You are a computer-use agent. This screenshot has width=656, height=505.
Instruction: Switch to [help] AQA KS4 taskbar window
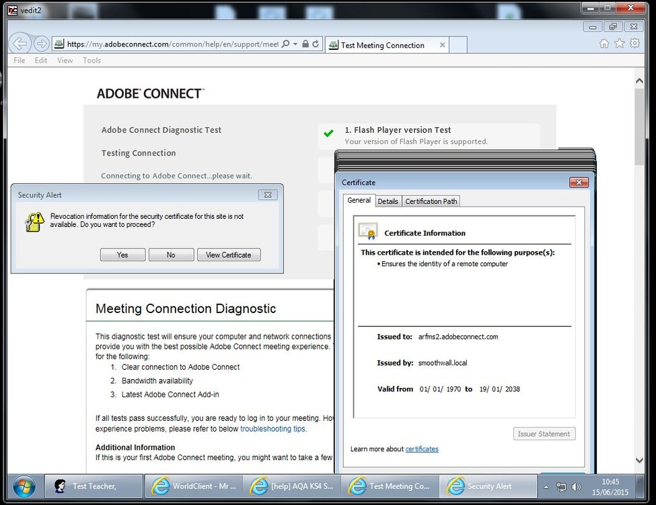[292, 486]
